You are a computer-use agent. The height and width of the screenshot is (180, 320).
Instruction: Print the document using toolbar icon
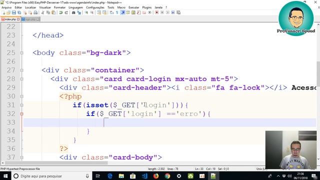pyautogui.click(x=35, y=12)
